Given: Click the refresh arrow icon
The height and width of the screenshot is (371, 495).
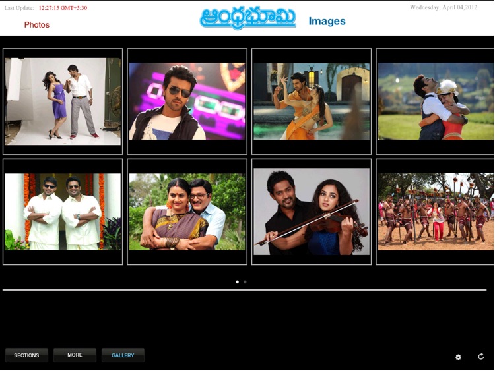Looking at the screenshot, I should point(480,357).
